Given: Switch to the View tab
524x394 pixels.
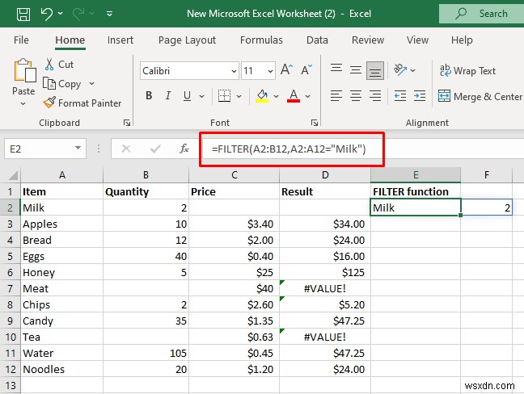Looking at the screenshot, I should tap(417, 40).
